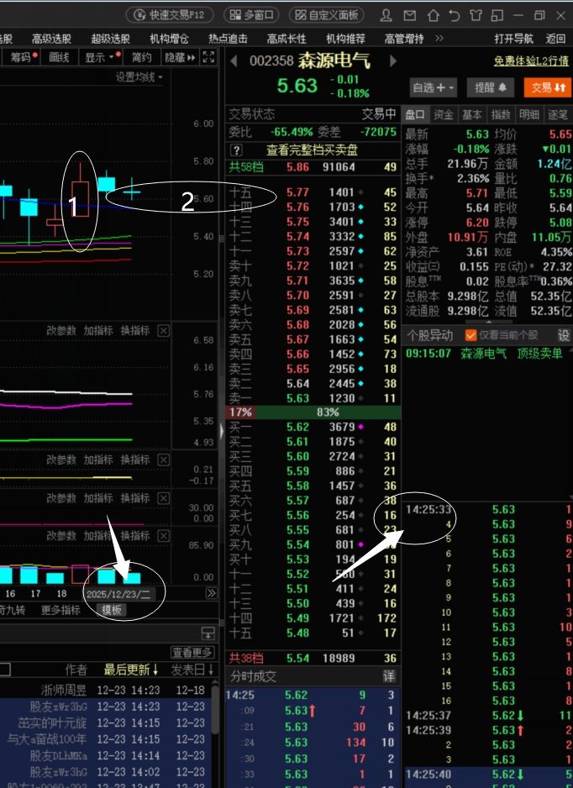Close the first indicator panel (6.58 scale)
Screen dimensions: 573x788
coord(163,331)
